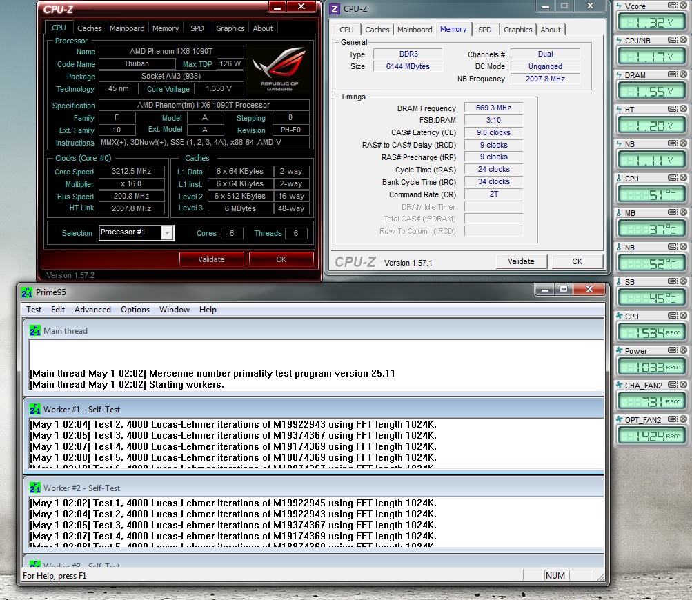Open the SPD tab in the grey CPU-Z window
Image resolution: width=692 pixels, height=600 pixels.
485,30
